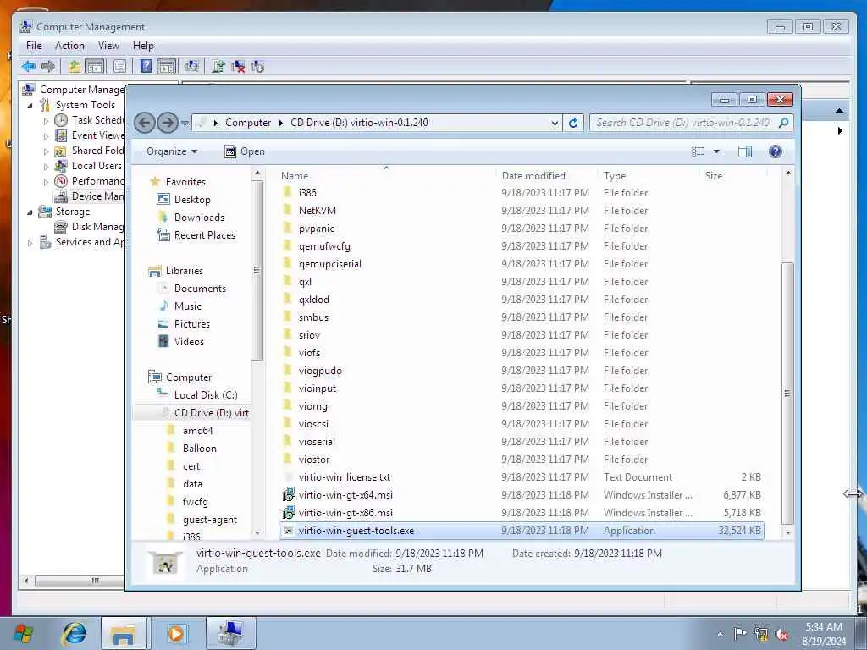
Task: Click the taskbar clock showing 5:34 AM
Action: [823, 634]
